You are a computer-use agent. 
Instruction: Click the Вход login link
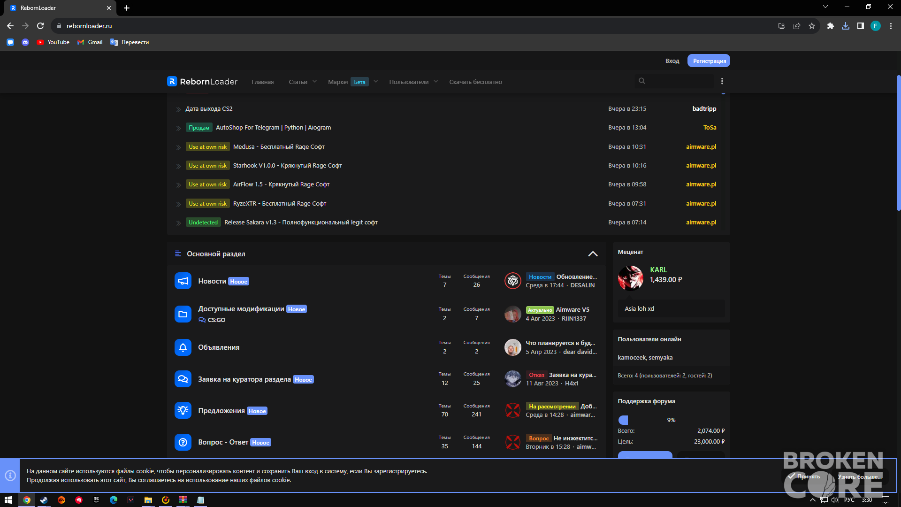(x=672, y=61)
